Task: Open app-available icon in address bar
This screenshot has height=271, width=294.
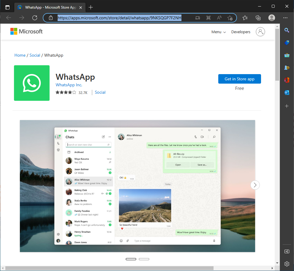Action: tap(197, 18)
